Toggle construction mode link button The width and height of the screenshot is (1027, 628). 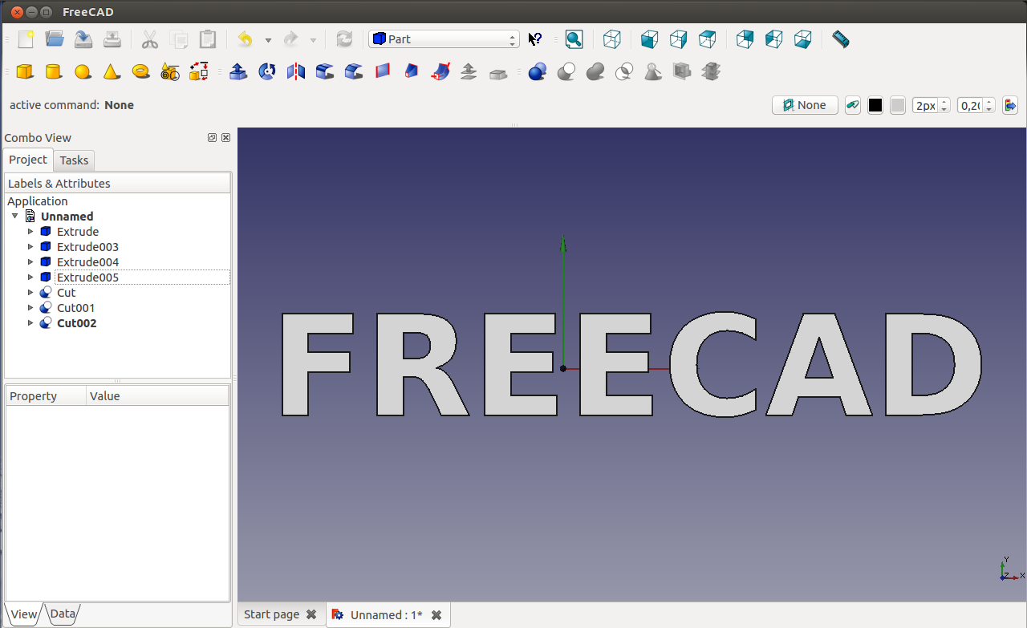point(853,105)
